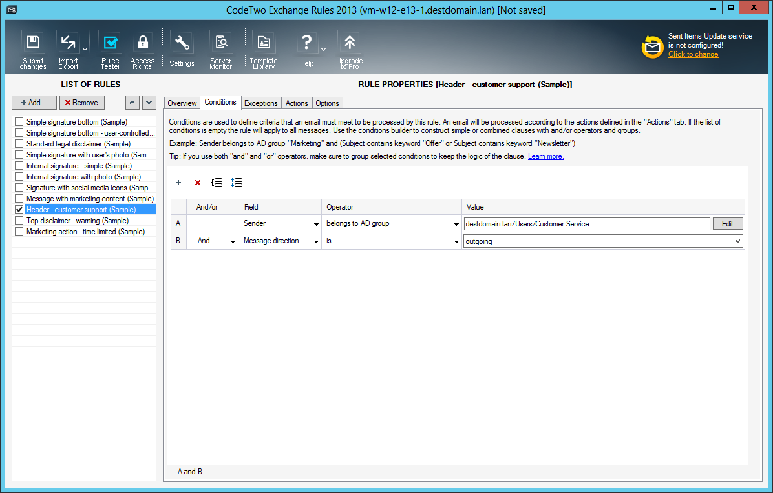Click the Edit button for AD group value
The height and width of the screenshot is (493, 773).
(728, 224)
